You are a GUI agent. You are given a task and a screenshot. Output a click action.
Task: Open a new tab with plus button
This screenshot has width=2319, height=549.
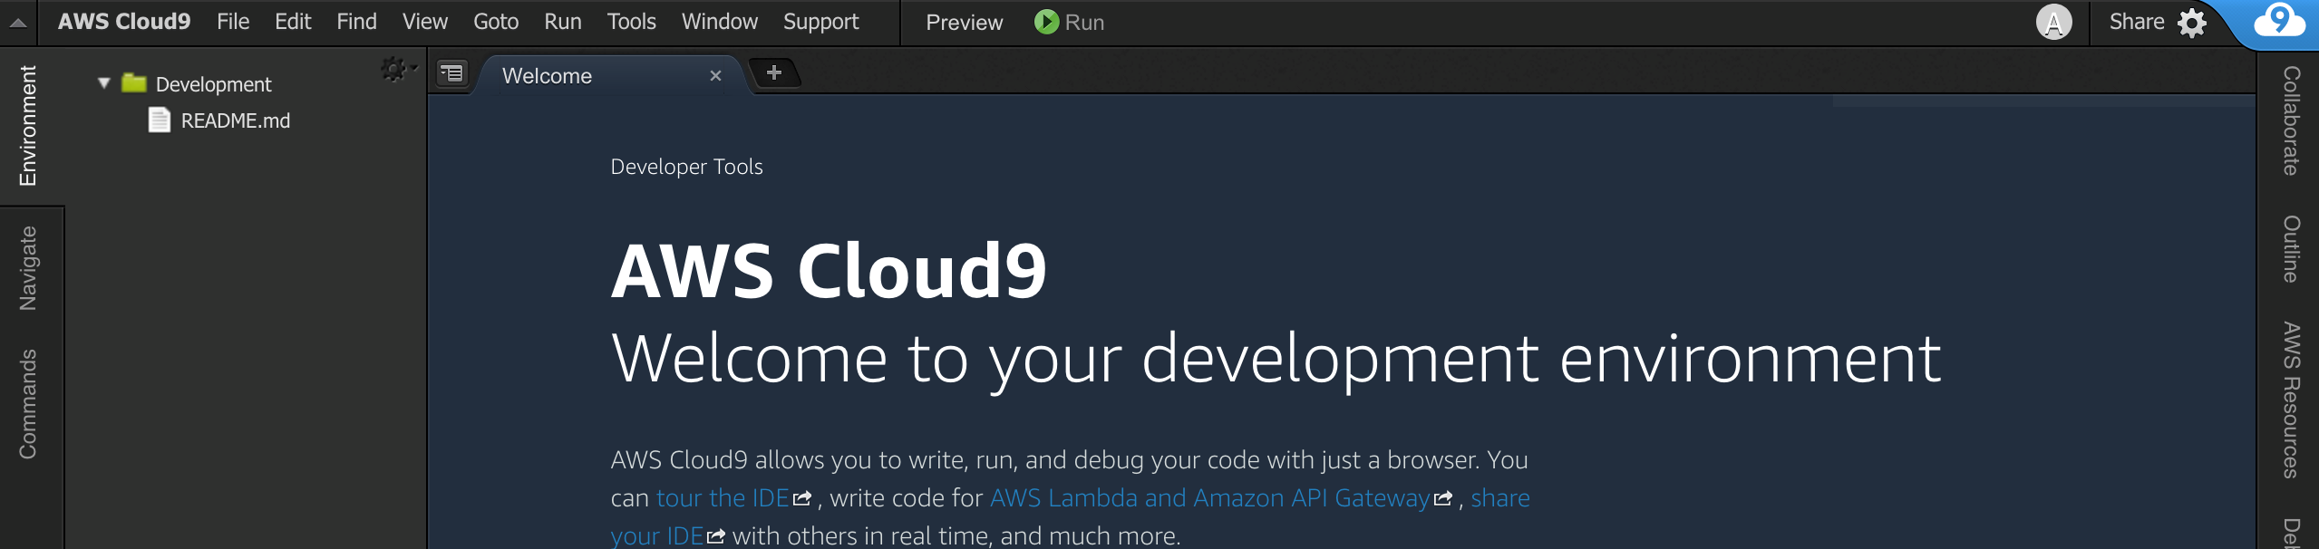[x=774, y=72]
